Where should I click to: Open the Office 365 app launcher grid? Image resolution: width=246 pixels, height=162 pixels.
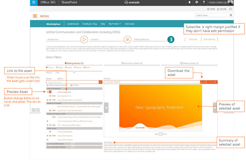click(33, 3)
